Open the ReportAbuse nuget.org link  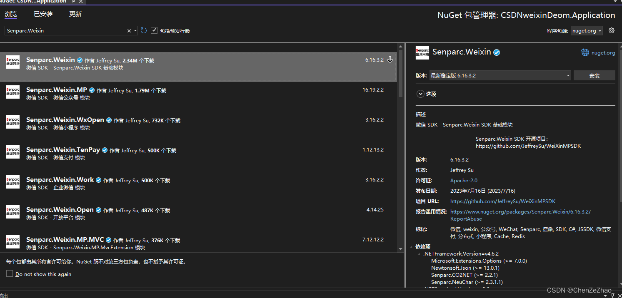520,215
